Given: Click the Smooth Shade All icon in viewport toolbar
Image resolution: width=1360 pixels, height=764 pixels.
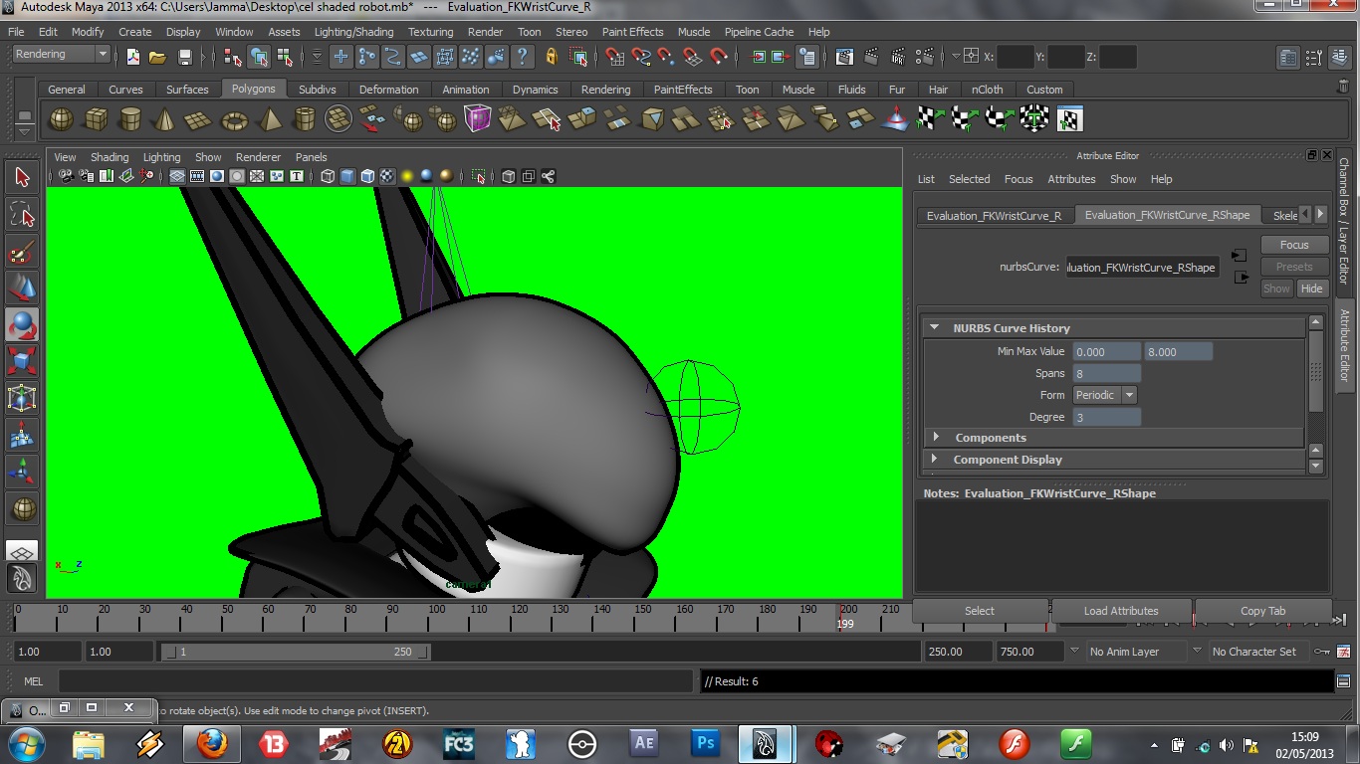Looking at the screenshot, I should [x=346, y=176].
